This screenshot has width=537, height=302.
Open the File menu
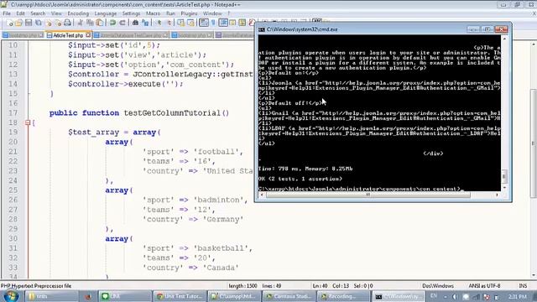(7, 13)
